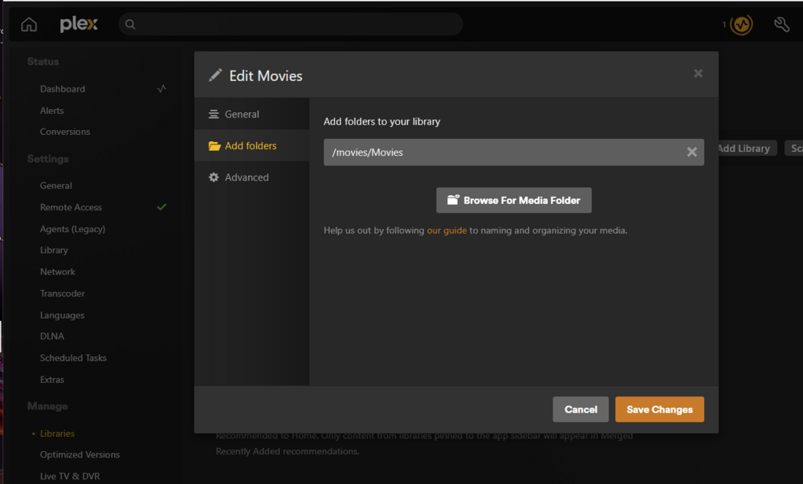Click the folder icon on Browse button
This screenshot has width=803, height=484.
(x=453, y=200)
